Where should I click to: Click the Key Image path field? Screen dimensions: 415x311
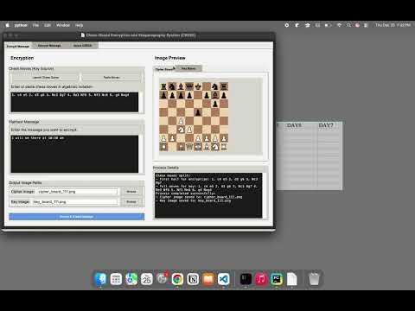pos(75,202)
